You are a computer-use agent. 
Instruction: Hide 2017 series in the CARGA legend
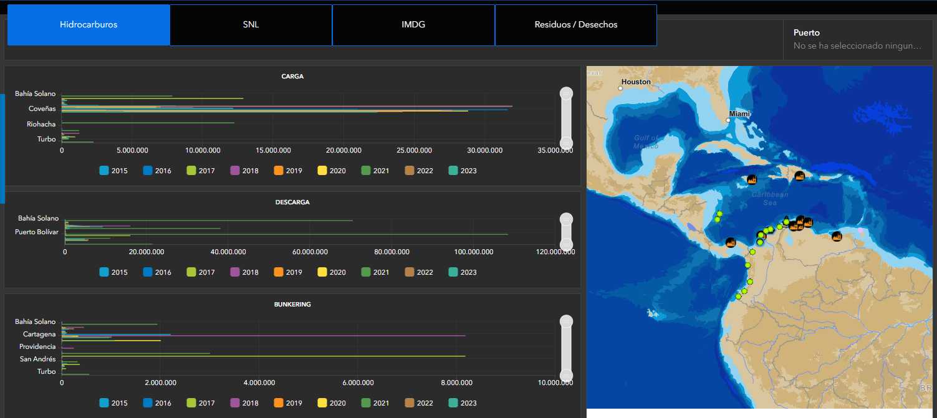tap(201, 171)
